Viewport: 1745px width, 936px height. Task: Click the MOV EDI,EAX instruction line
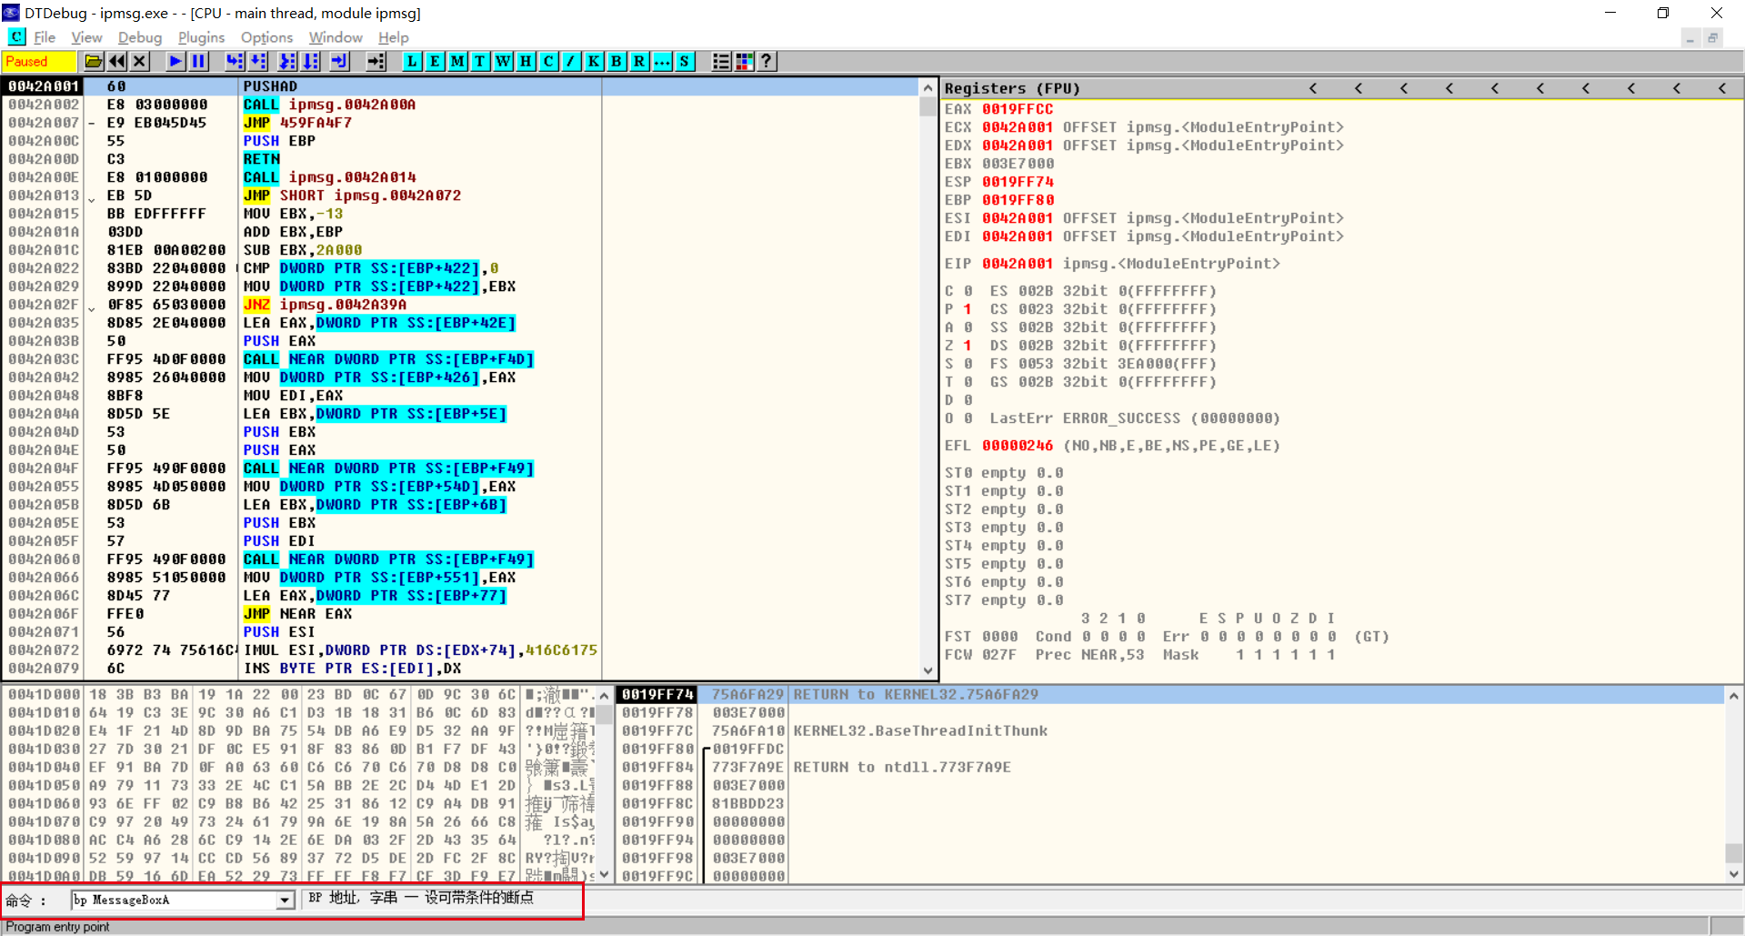(293, 396)
